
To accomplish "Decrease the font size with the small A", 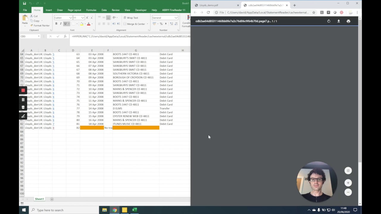I will tap(92, 18).
